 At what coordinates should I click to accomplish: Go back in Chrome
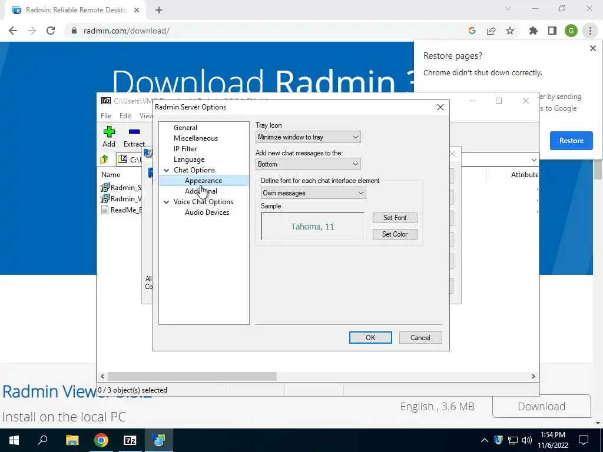click(x=13, y=31)
